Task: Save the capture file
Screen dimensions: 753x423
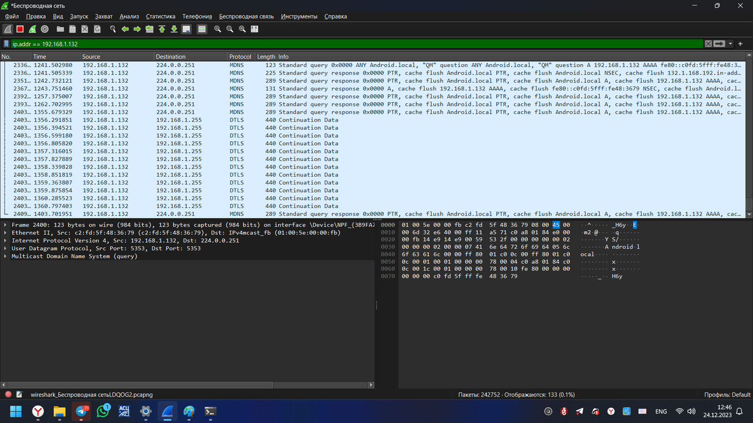Action: [72, 29]
